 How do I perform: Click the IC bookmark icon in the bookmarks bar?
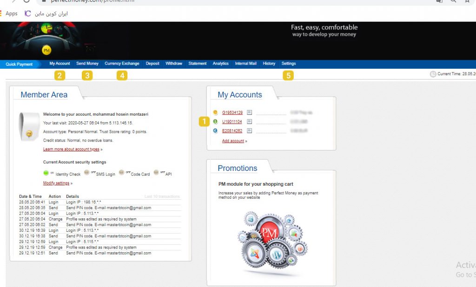pyautogui.click(x=27, y=13)
